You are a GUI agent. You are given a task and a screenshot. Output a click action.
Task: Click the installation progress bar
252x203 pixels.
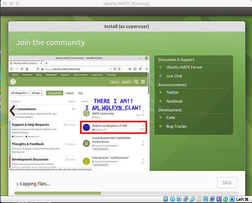pyautogui.click(x=127, y=193)
